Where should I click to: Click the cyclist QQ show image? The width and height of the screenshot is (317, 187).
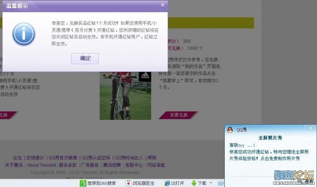click(x=125, y=96)
